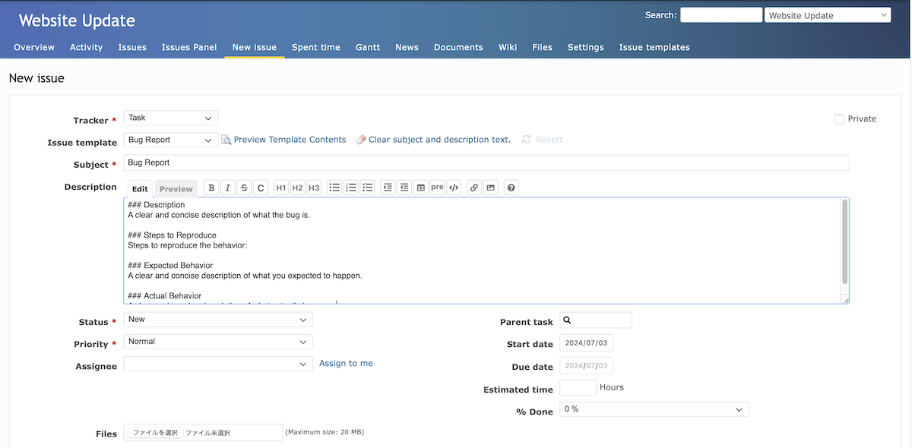Open the Priority dropdown
The width and height of the screenshot is (912, 448).
[218, 342]
